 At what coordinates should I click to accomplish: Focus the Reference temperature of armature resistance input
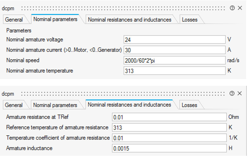coord(169,127)
